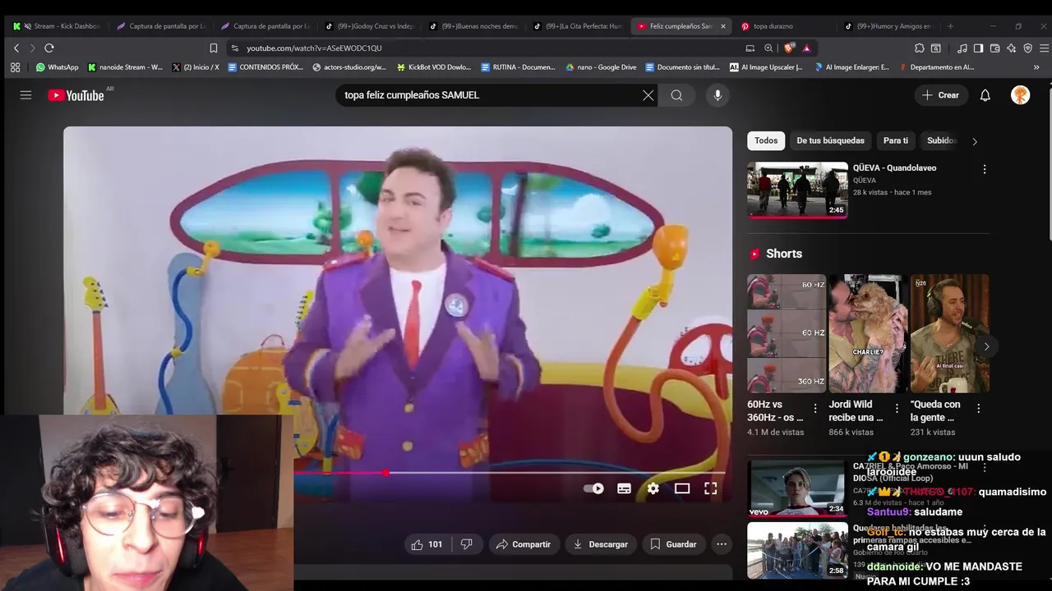Open Leo AI sparkle icon
Viewport: 1052px width, 591px height.
1011,48
